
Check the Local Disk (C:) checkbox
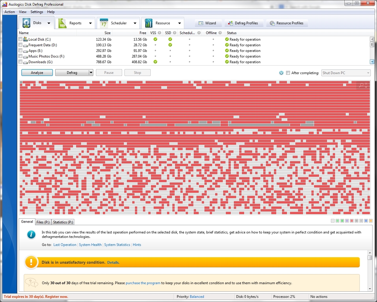point(20,39)
